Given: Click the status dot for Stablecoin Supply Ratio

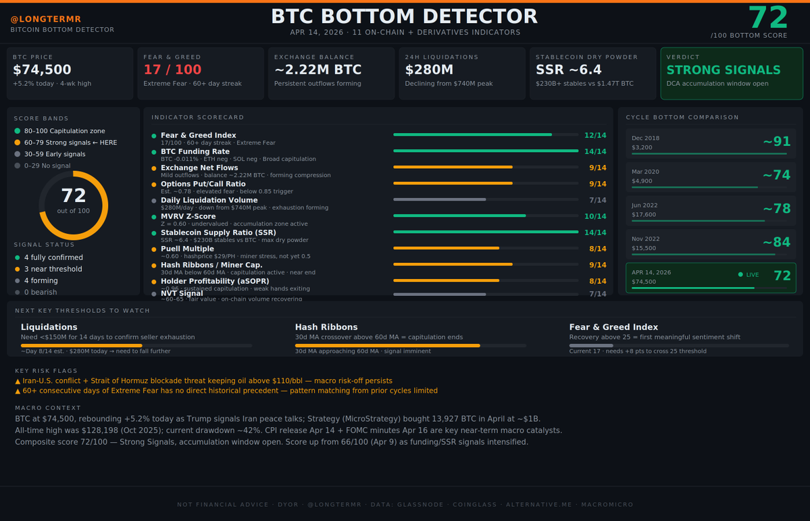Looking at the screenshot, I should [154, 233].
